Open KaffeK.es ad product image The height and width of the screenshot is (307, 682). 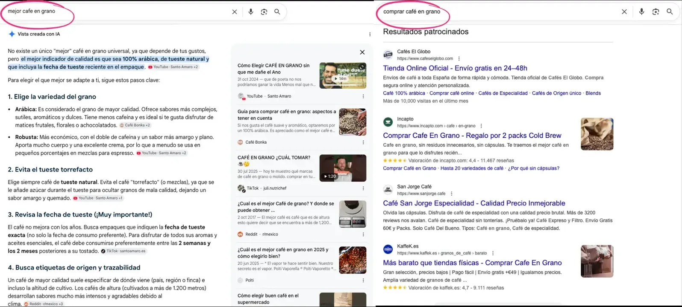coord(597,261)
